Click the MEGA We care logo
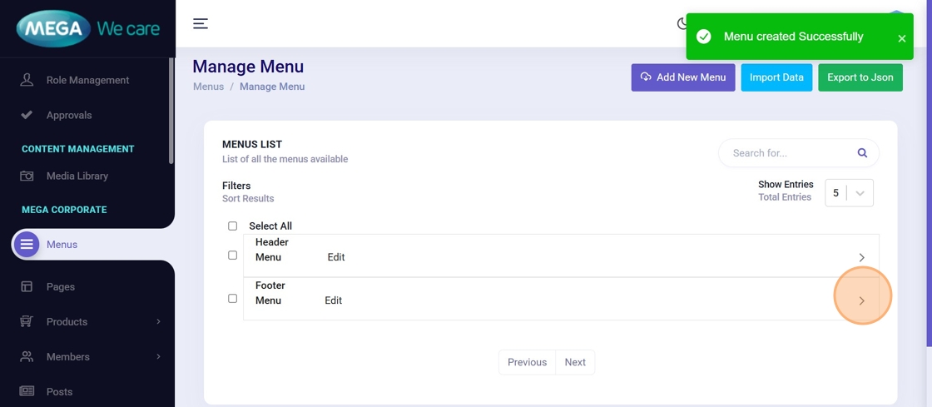This screenshot has width=932, height=407. [x=87, y=29]
